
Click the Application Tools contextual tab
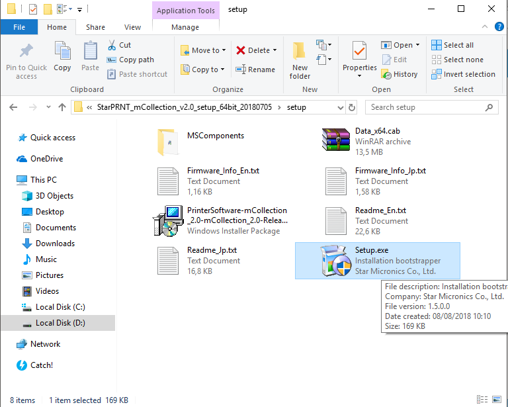pyautogui.click(x=186, y=11)
